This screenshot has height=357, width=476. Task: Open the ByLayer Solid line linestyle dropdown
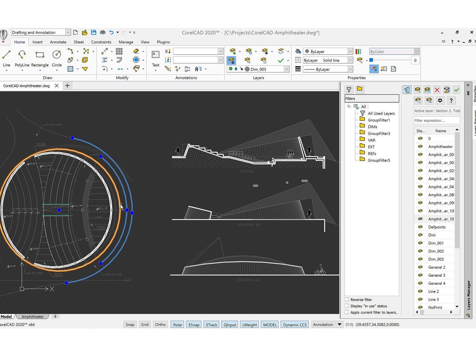point(350,60)
